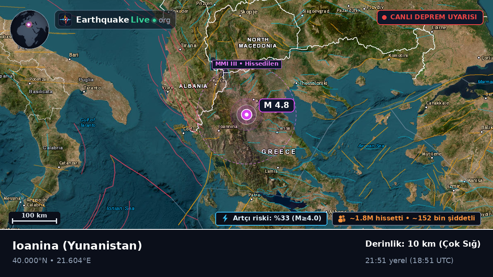Click the Patra city label

pyautogui.click(x=254, y=195)
